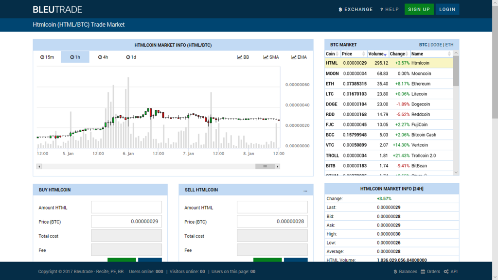The width and height of the screenshot is (498, 280).
Task: Click the Login button
Action: click(447, 10)
